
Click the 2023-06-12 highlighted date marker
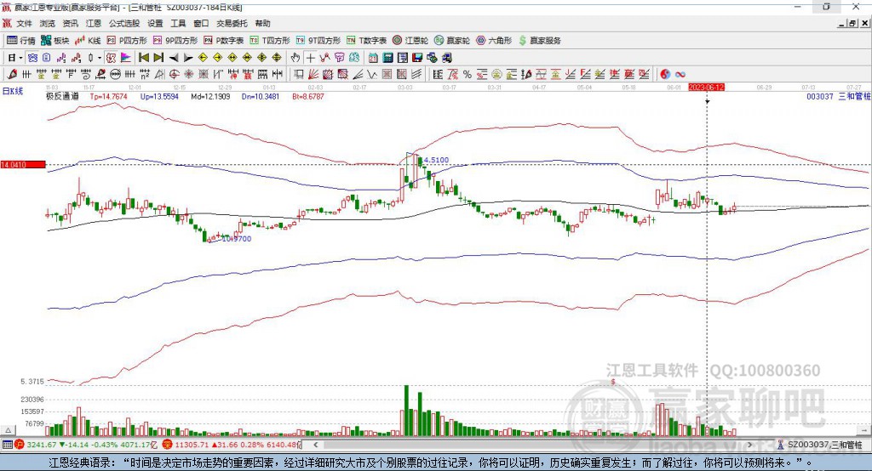pyautogui.click(x=706, y=88)
